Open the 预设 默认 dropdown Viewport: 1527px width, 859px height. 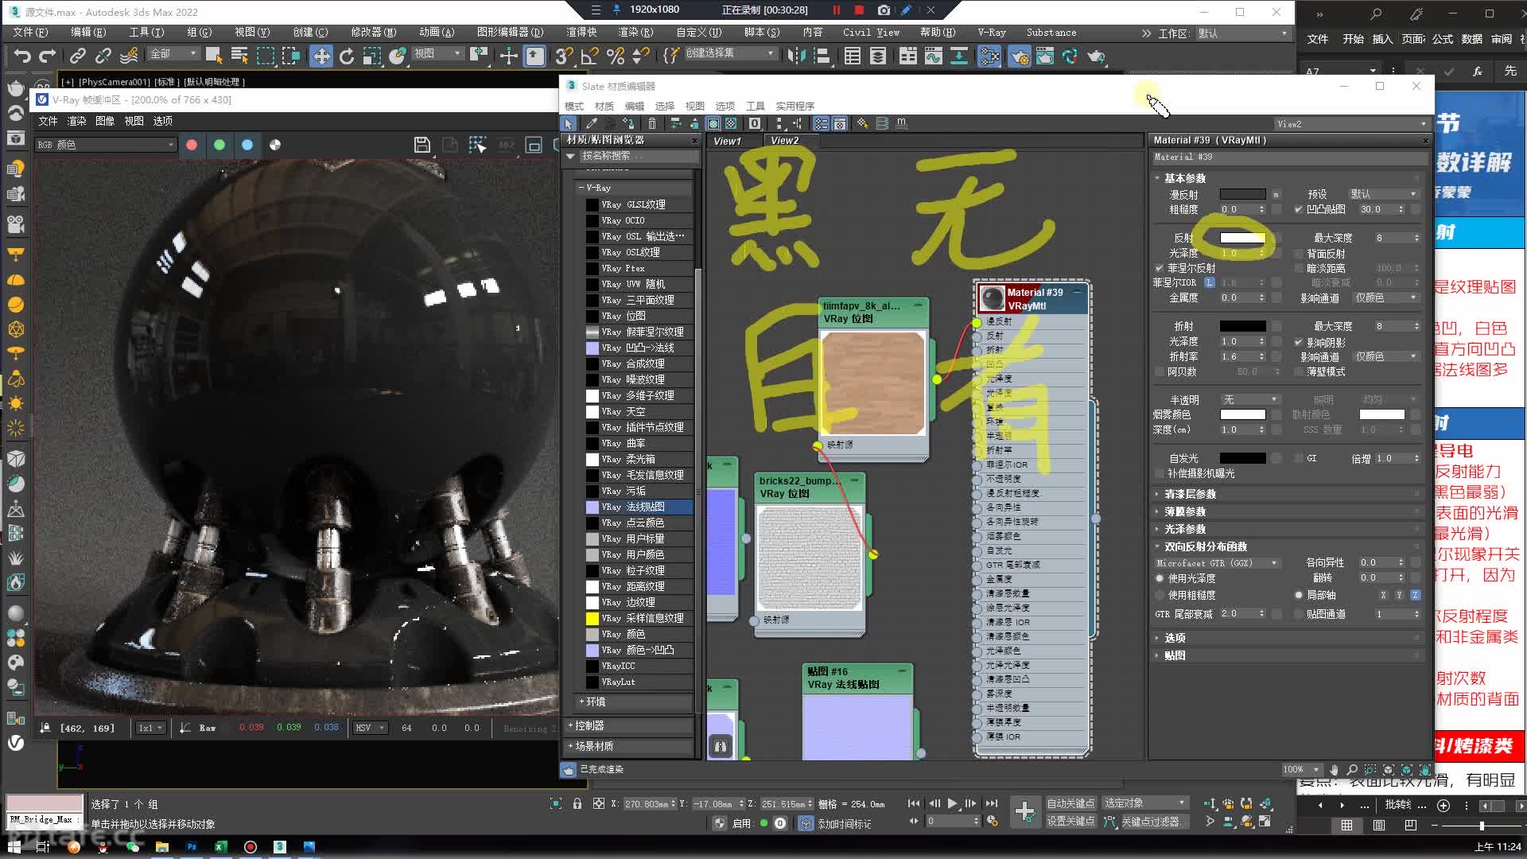coord(1383,194)
